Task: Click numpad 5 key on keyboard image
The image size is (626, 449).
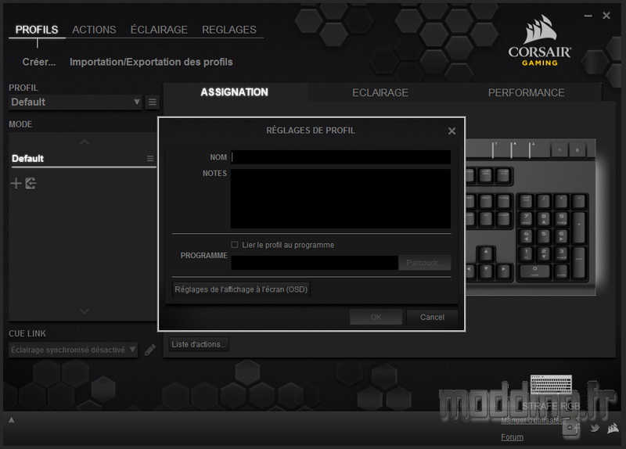Action: click(x=543, y=235)
